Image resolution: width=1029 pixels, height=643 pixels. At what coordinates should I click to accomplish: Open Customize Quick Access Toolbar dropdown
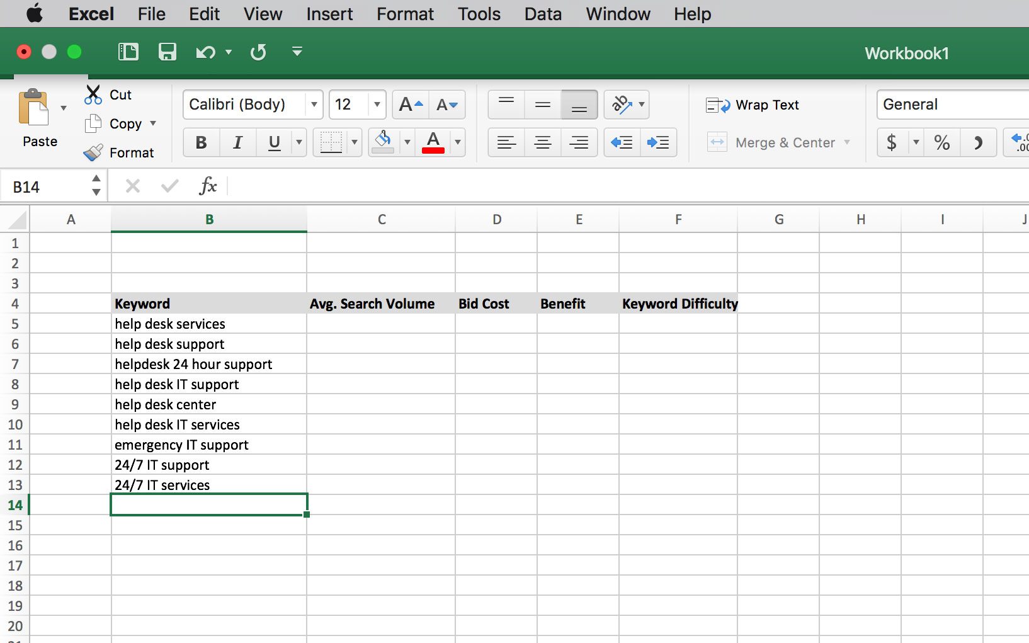(297, 52)
